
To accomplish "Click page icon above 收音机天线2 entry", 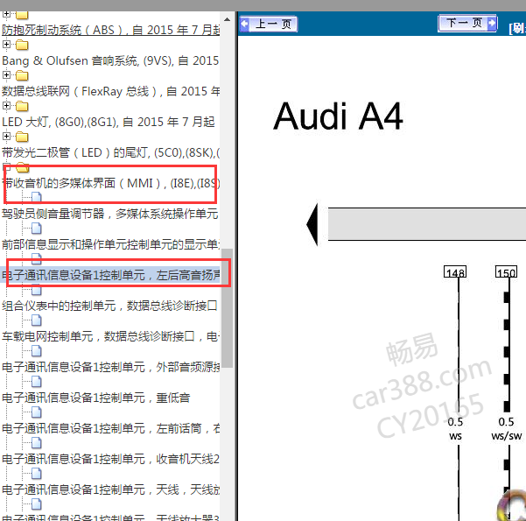I will (37, 443).
